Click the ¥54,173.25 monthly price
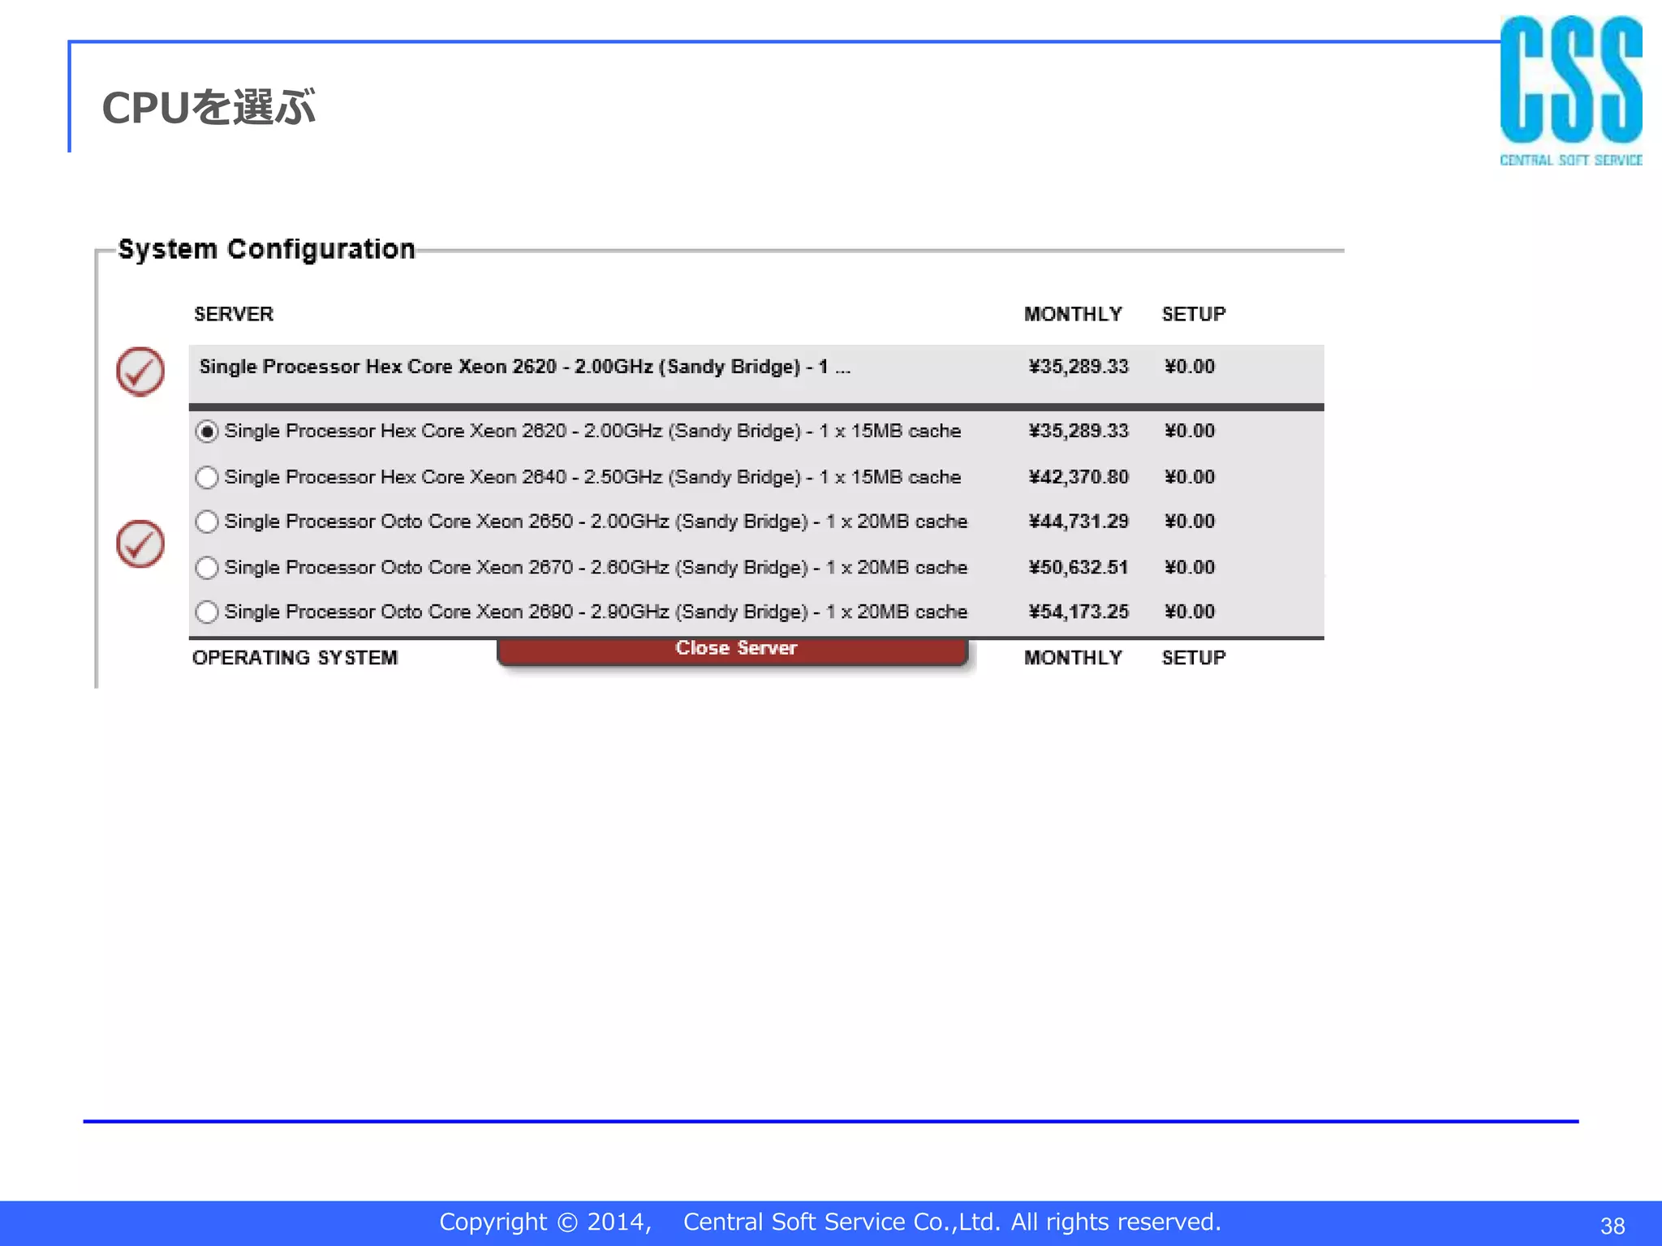1662x1246 pixels. 1079,612
